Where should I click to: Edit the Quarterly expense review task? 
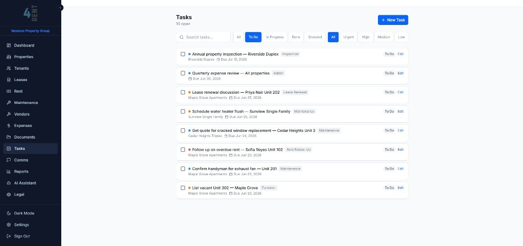pos(400,73)
